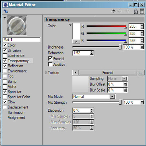
Task: Click the blue B color slider
Action: coord(107,40)
